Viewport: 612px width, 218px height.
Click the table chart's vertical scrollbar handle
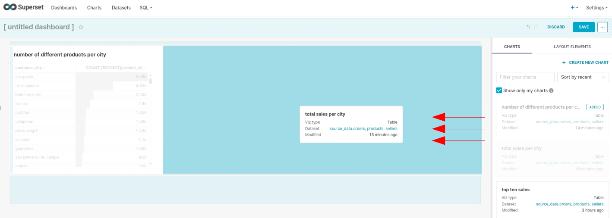click(x=150, y=81)
